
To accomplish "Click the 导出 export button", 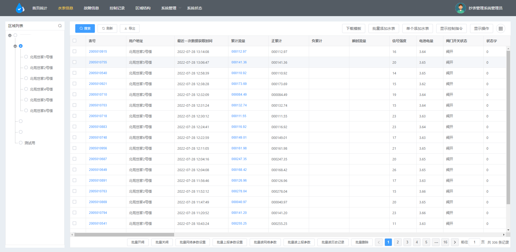I will (130, 28).
